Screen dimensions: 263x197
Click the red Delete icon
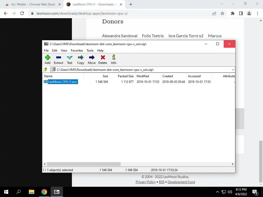[x=103, y=57]
